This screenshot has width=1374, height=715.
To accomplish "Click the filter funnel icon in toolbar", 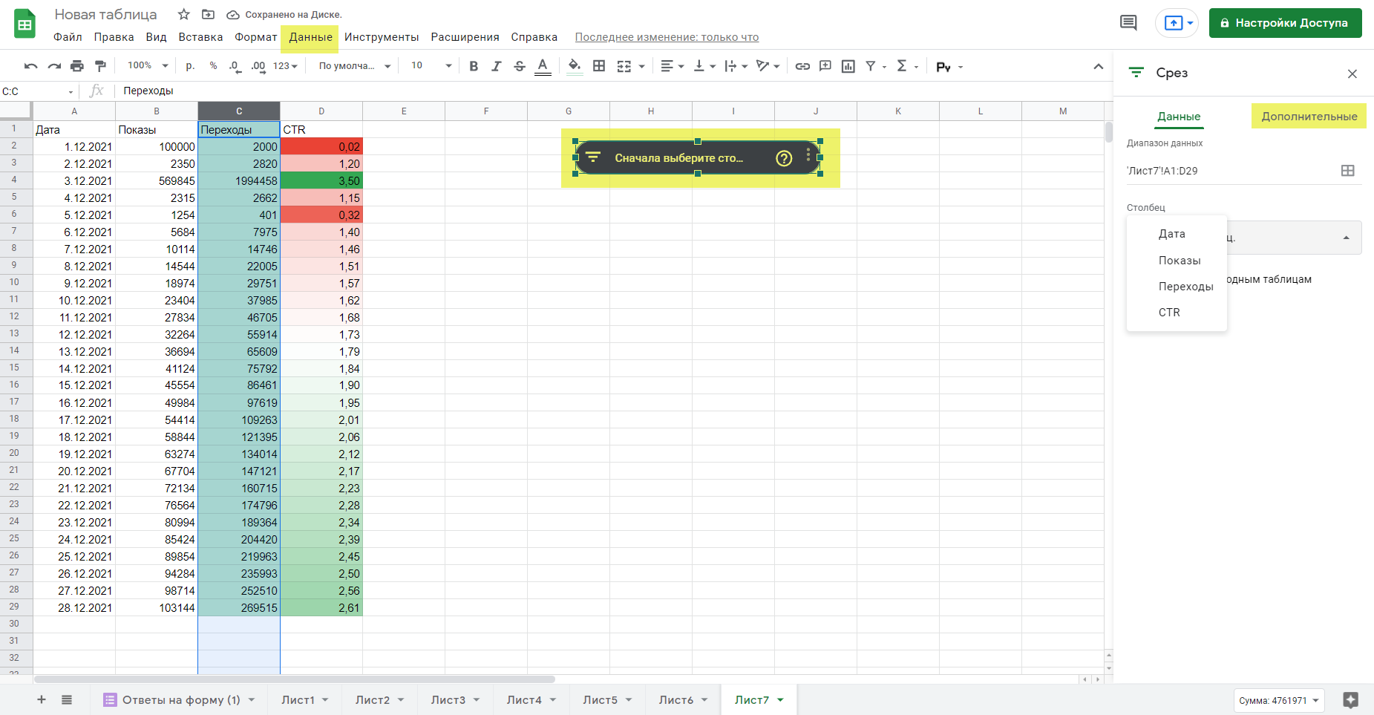I will 871,66.
